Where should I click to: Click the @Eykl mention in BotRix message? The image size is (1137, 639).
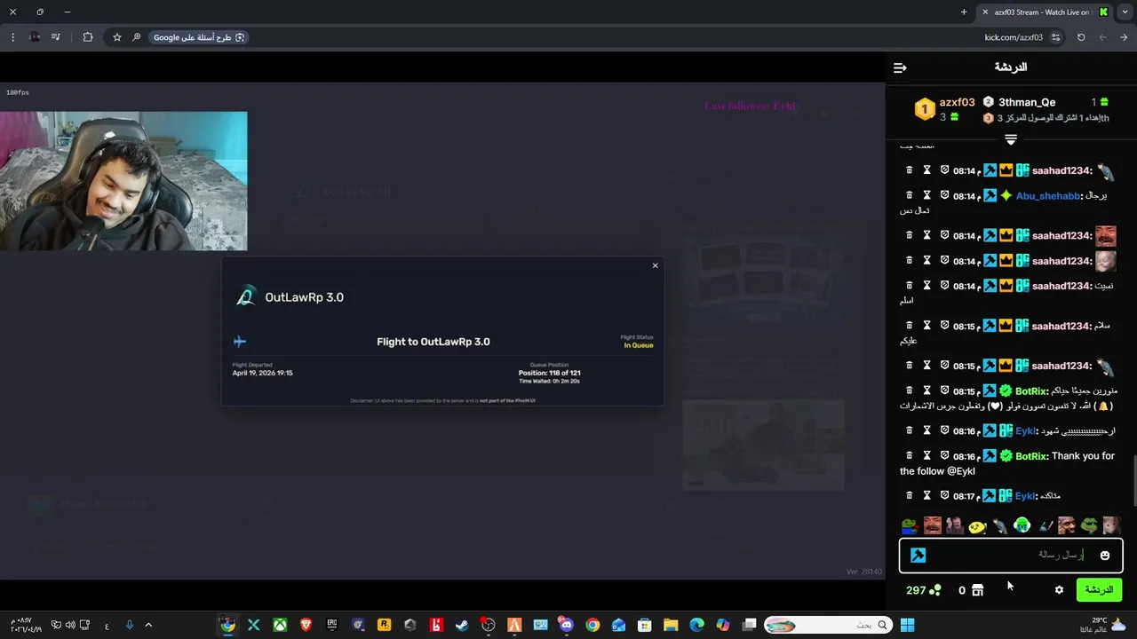960,471
